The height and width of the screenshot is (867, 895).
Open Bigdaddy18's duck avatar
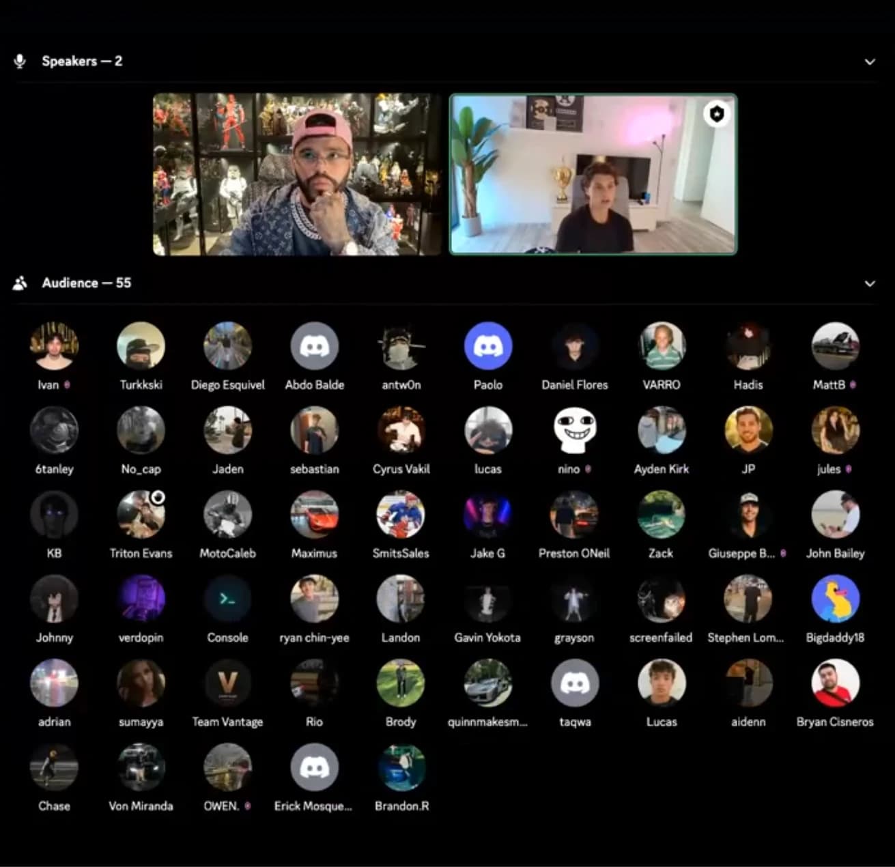click(x=835, y=599)
